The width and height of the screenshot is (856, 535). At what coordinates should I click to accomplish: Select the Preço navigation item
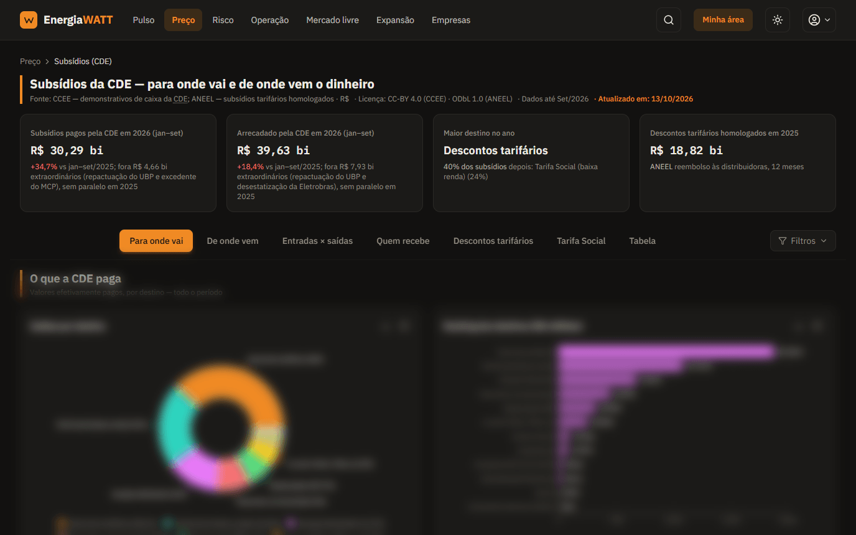[x=184, y=20]
